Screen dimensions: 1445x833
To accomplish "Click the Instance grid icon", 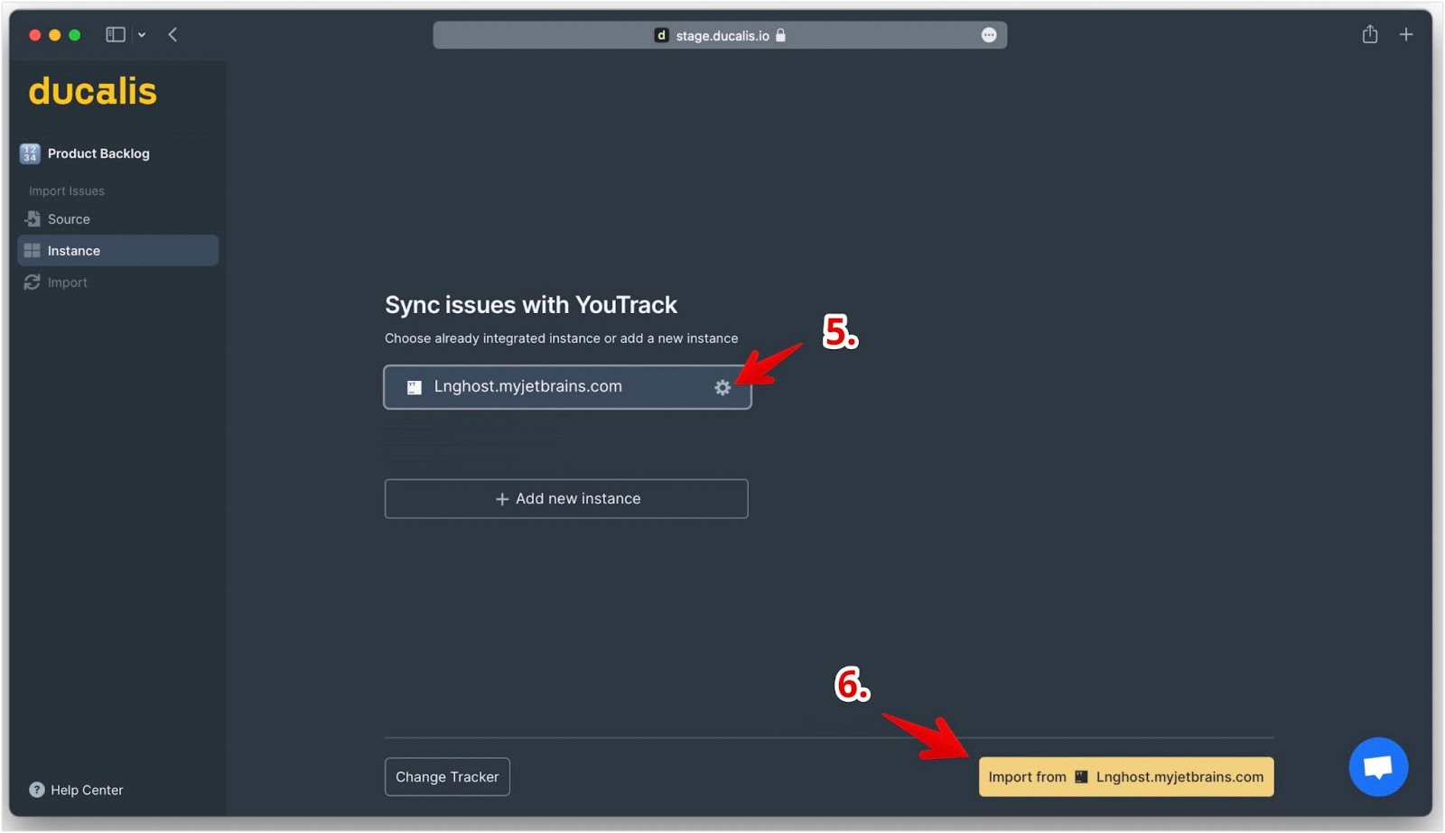I will (33, 251).
